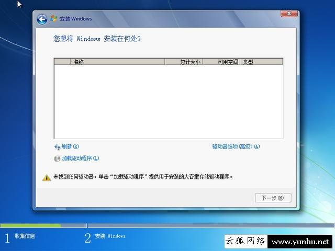Close the 安装 Windows dialog
Viewport: 335px width, 251px height.
click(289, 14)
